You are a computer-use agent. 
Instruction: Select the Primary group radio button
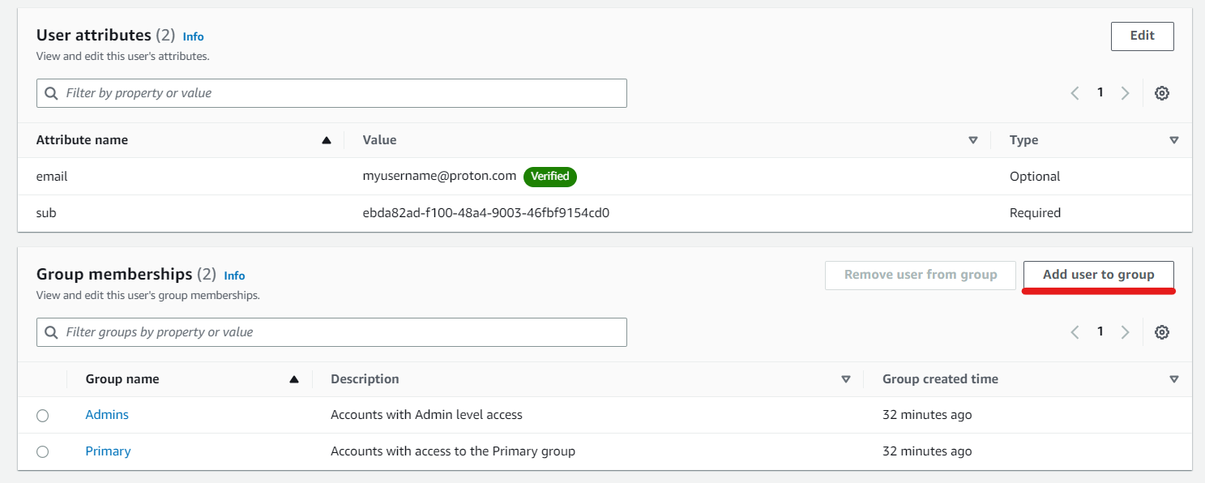click(42, 452)
